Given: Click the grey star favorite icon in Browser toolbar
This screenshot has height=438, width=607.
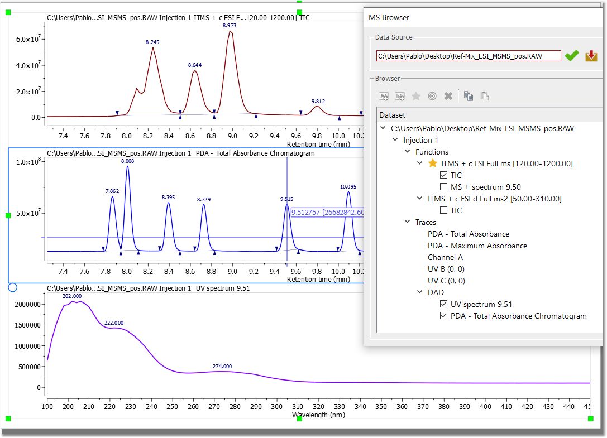Looking at the screenshot, I should pyautogui.click(x=416, y=96).
